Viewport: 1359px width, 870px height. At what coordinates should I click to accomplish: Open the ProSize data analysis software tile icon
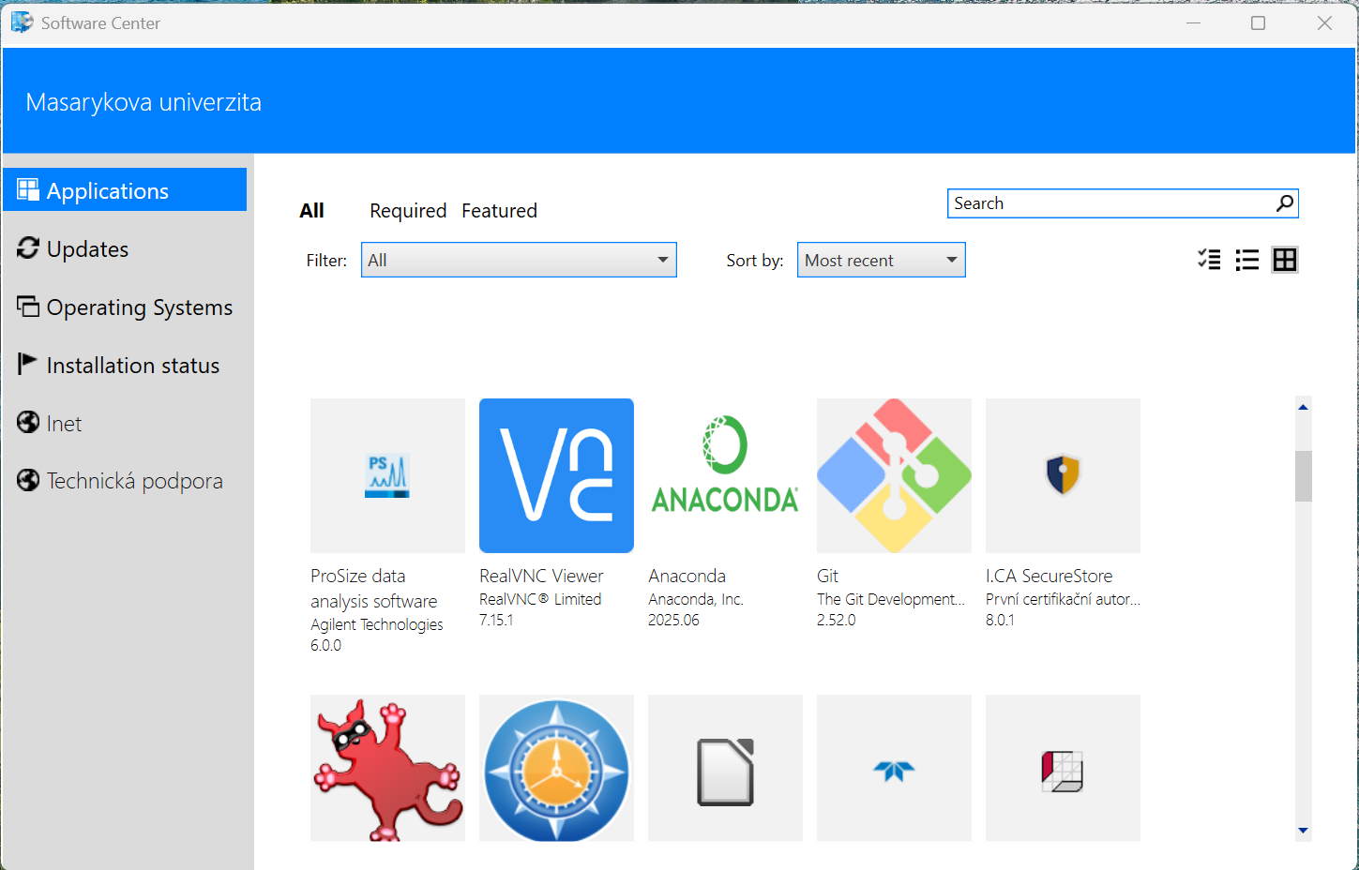point(387,475)
